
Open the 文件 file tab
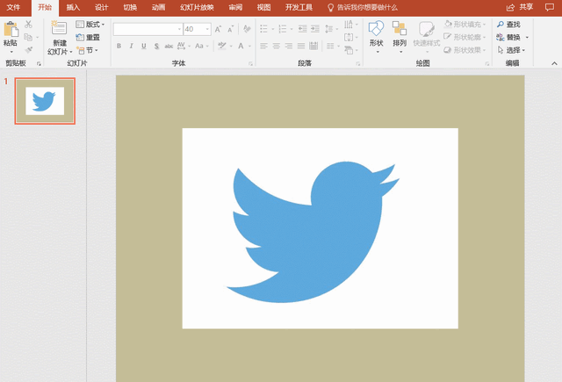[x=14, y=8]
